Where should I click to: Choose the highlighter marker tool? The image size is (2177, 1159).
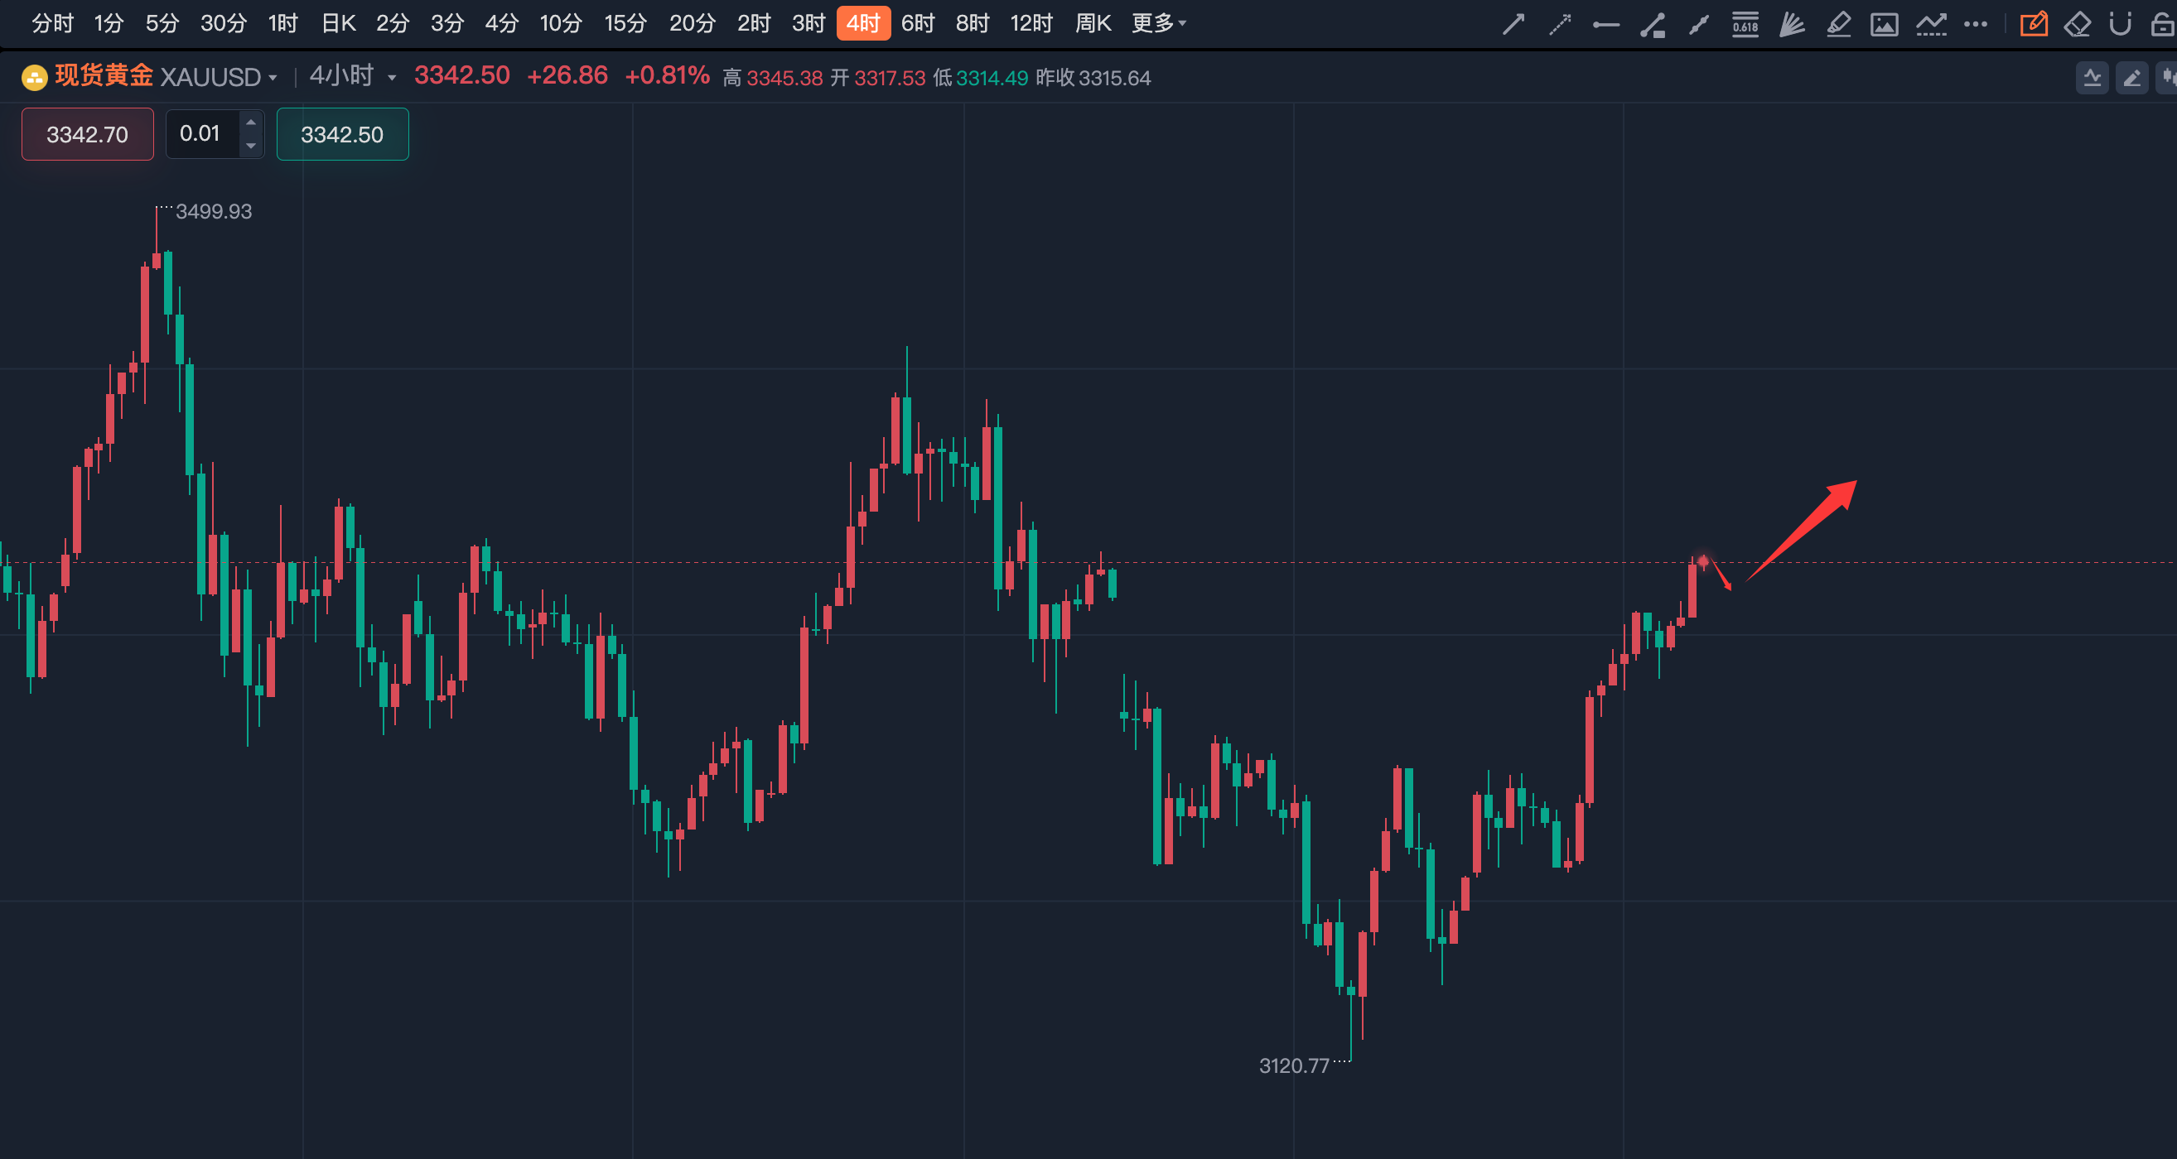tap(1838, 24)
